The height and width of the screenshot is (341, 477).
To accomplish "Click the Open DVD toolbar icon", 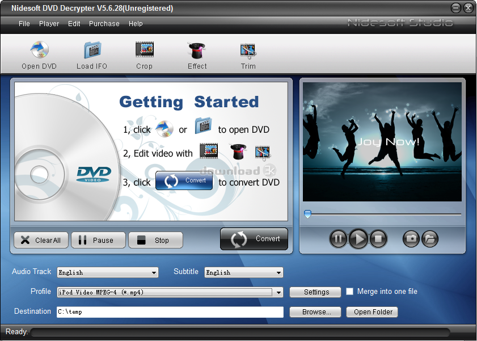I will pyautogui.click(x=39, y=50).
